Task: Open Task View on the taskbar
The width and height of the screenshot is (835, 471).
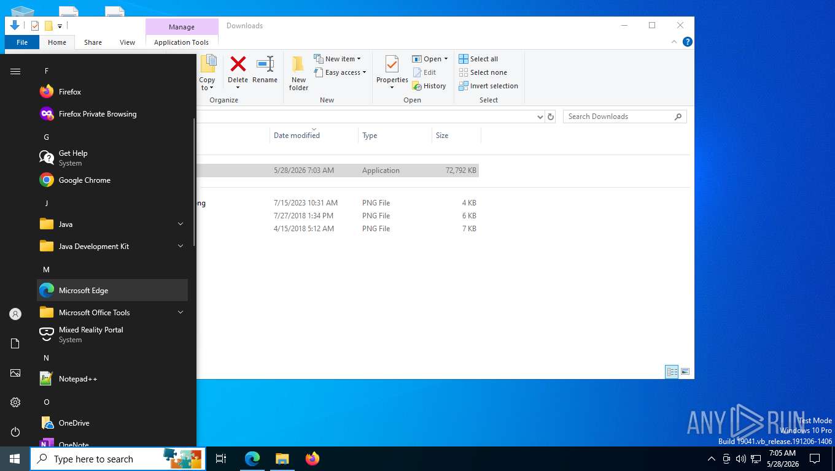Action: click(x=221, y=459)
